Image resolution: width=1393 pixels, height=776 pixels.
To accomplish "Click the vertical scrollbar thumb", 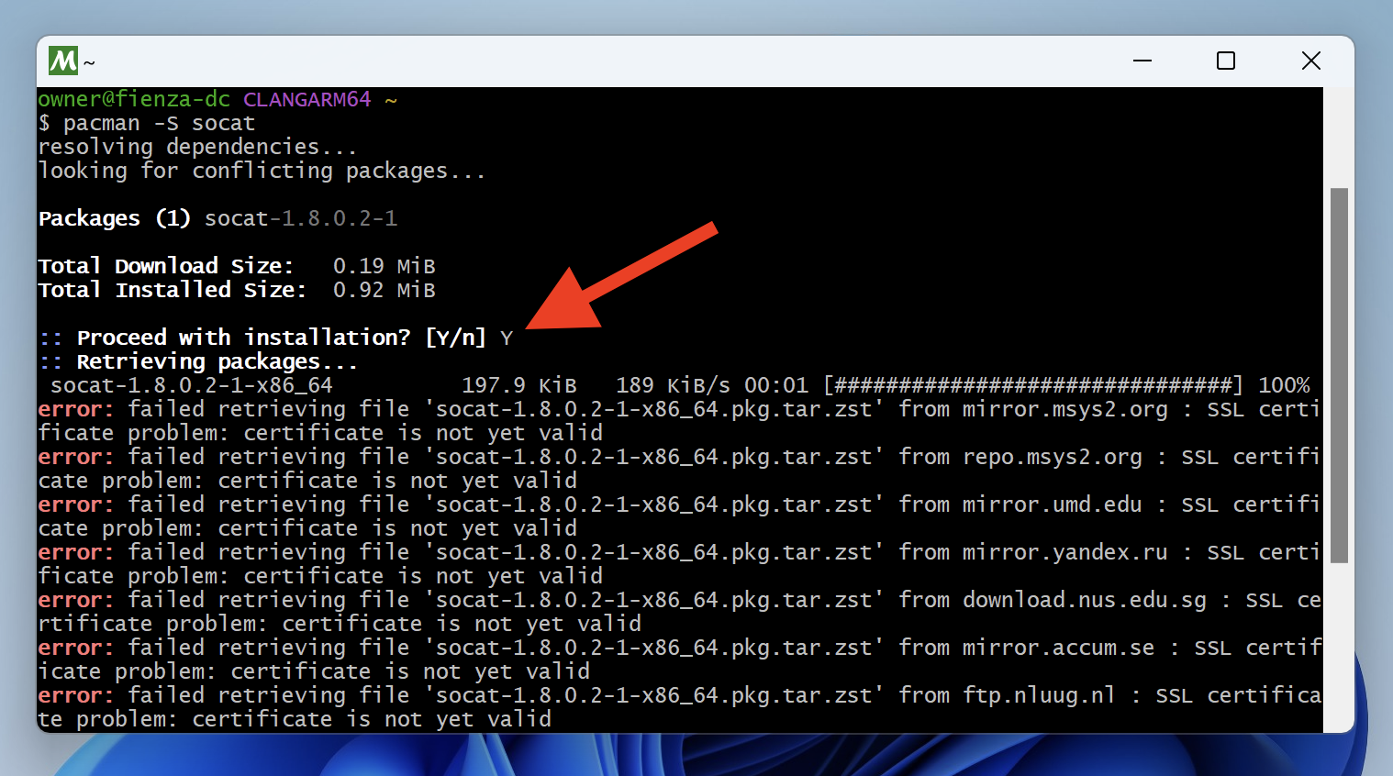I will click(x=1339, y=374).
